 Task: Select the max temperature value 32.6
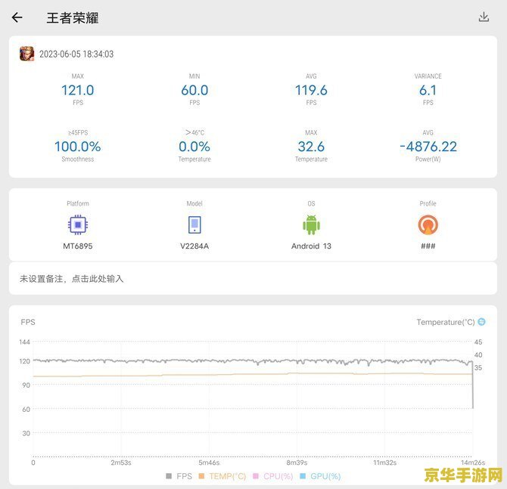[x=311, y=147]
